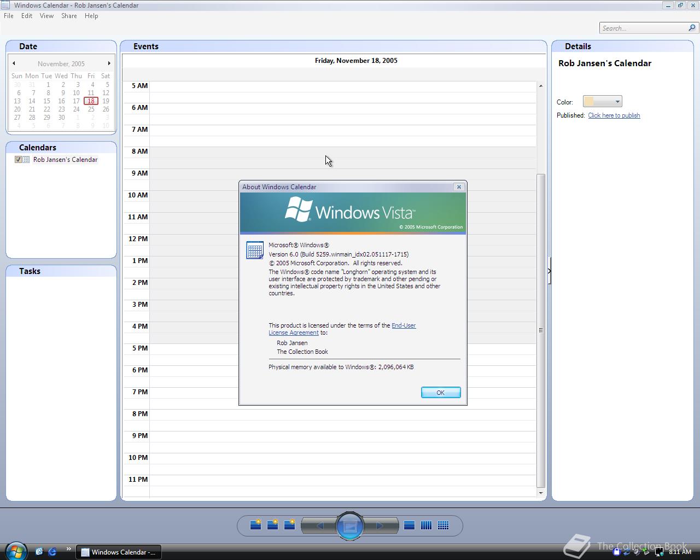Go to the previous day with left arrow
This screenshot has height=560, width=700.
(x=319, y=526)
